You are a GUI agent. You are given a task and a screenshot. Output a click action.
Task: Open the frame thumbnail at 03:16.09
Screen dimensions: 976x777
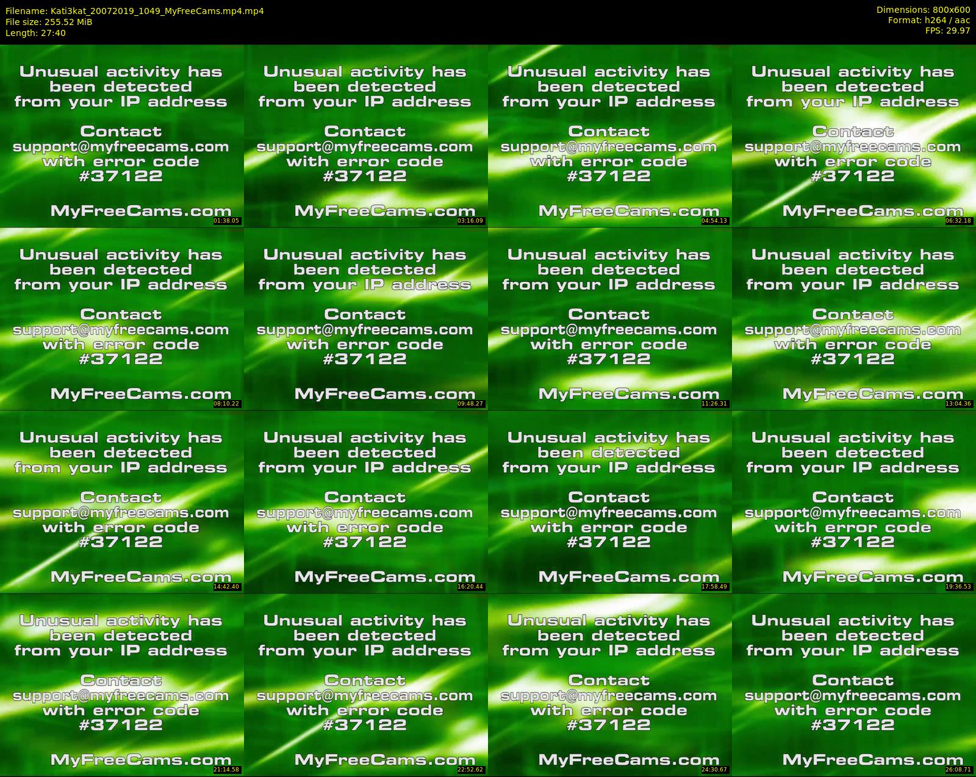pyautogui.click(x=365, y=135)
